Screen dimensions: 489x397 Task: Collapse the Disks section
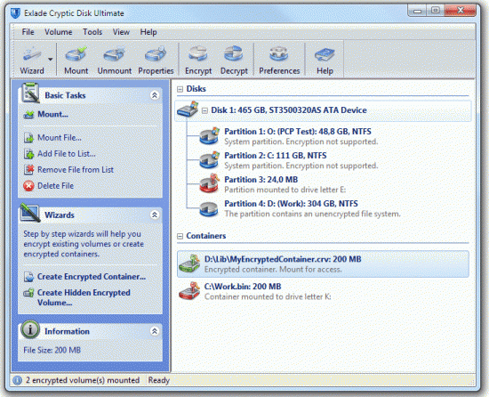point(180,89)
